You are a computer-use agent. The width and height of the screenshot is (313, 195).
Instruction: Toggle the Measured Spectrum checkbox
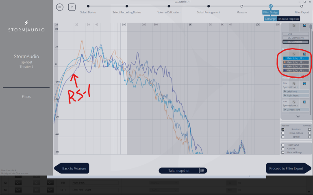pyautogui.click(x=283, y=129)
